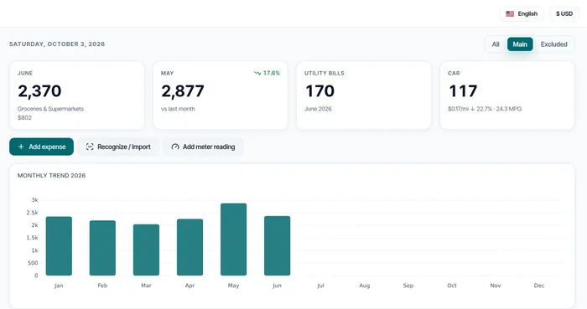The height and width of the screenshot is (309, 587).
Task: Click the scan icon beside Recognize / Import
Action: pos(90,147)
